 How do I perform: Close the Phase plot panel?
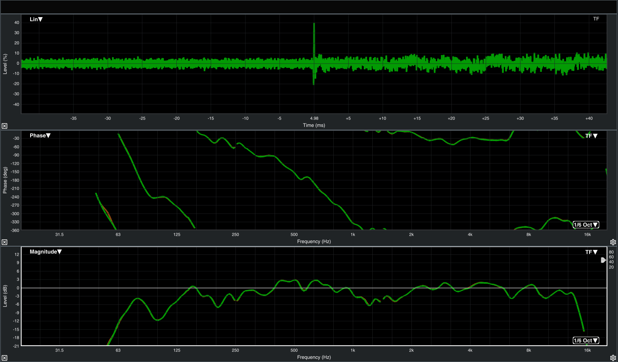[x=4, y=242]
